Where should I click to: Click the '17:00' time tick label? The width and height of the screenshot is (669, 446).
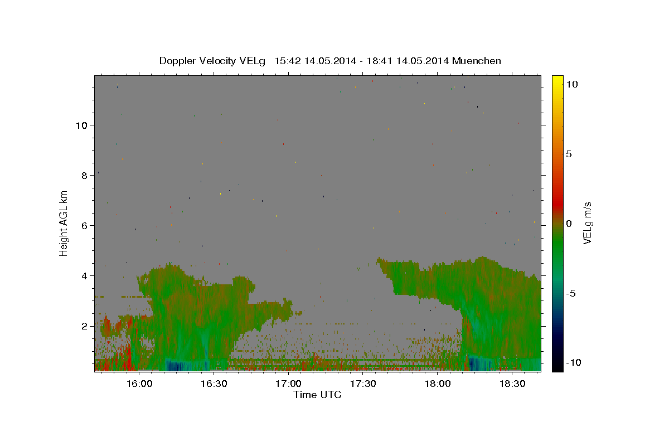click(x=288, y=384)
